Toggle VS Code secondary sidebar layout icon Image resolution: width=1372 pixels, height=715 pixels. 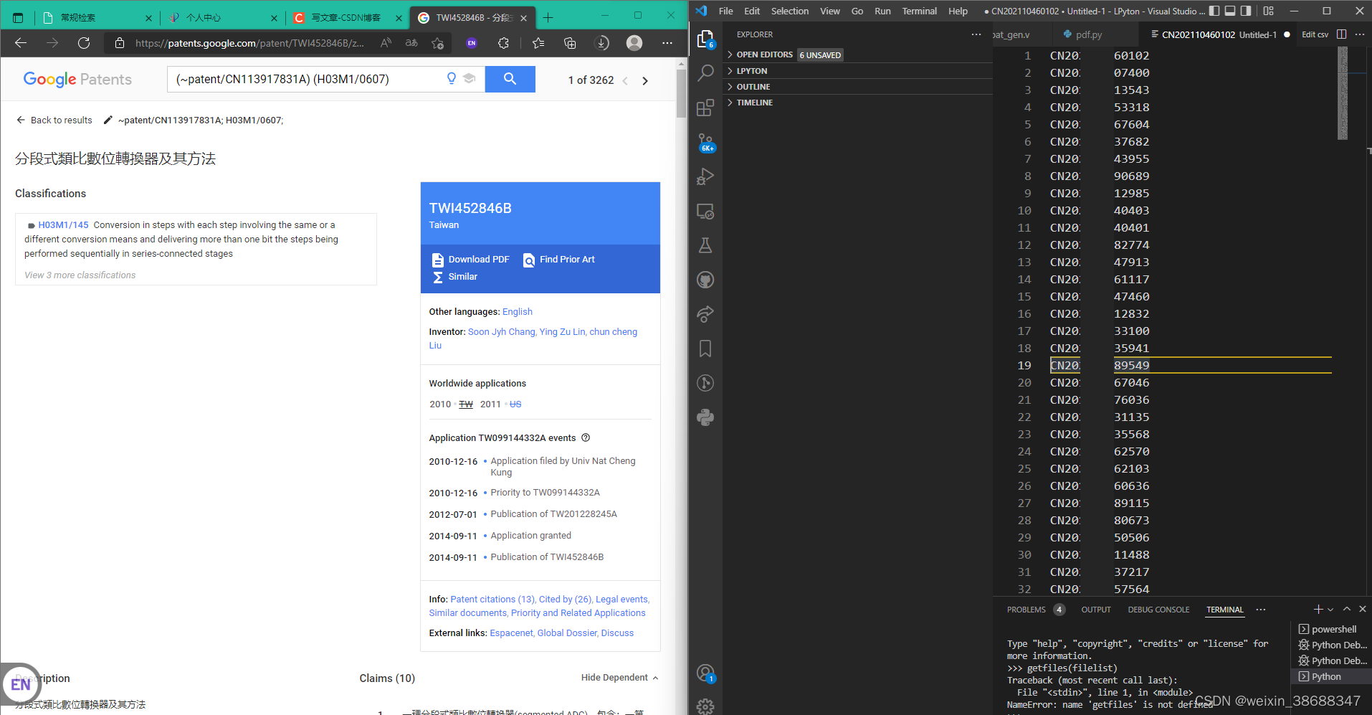click(x=1246, y=11)
